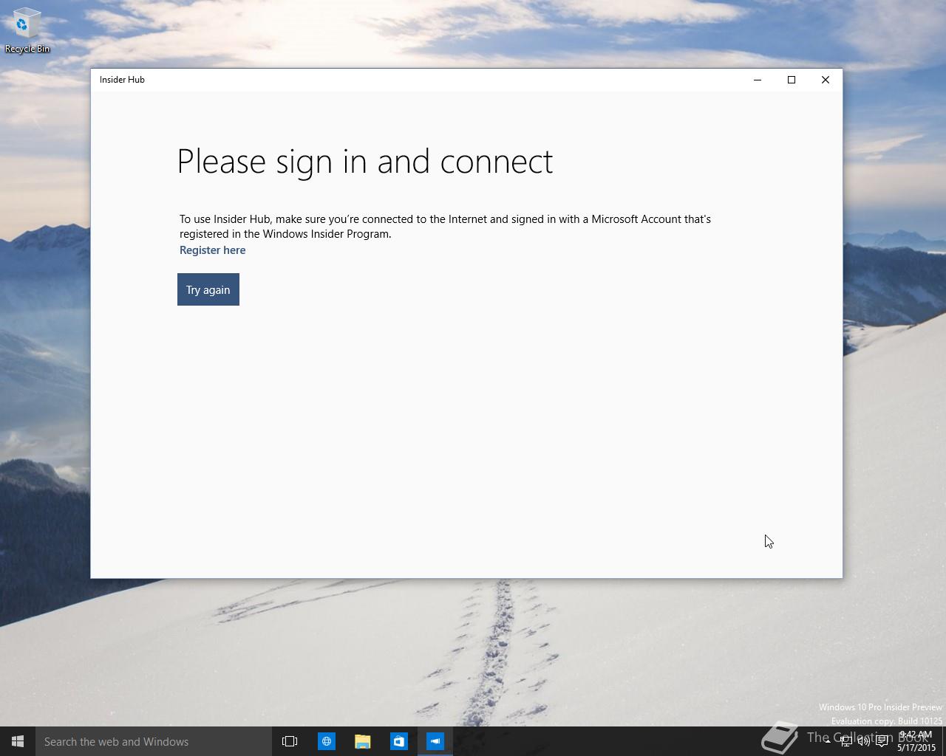Open the Register here link
Screen dimensions: 946x756
pyautogui.click(x=212, y=250)
